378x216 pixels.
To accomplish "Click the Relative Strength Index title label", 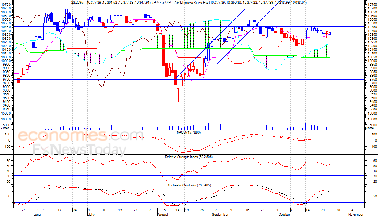I will point(189,157).
